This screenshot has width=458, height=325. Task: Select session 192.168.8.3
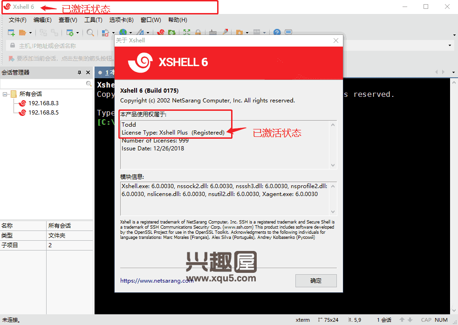43,103
